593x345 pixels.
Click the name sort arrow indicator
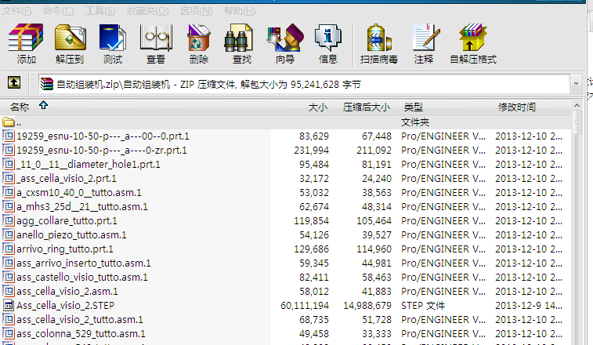[44, 105]
